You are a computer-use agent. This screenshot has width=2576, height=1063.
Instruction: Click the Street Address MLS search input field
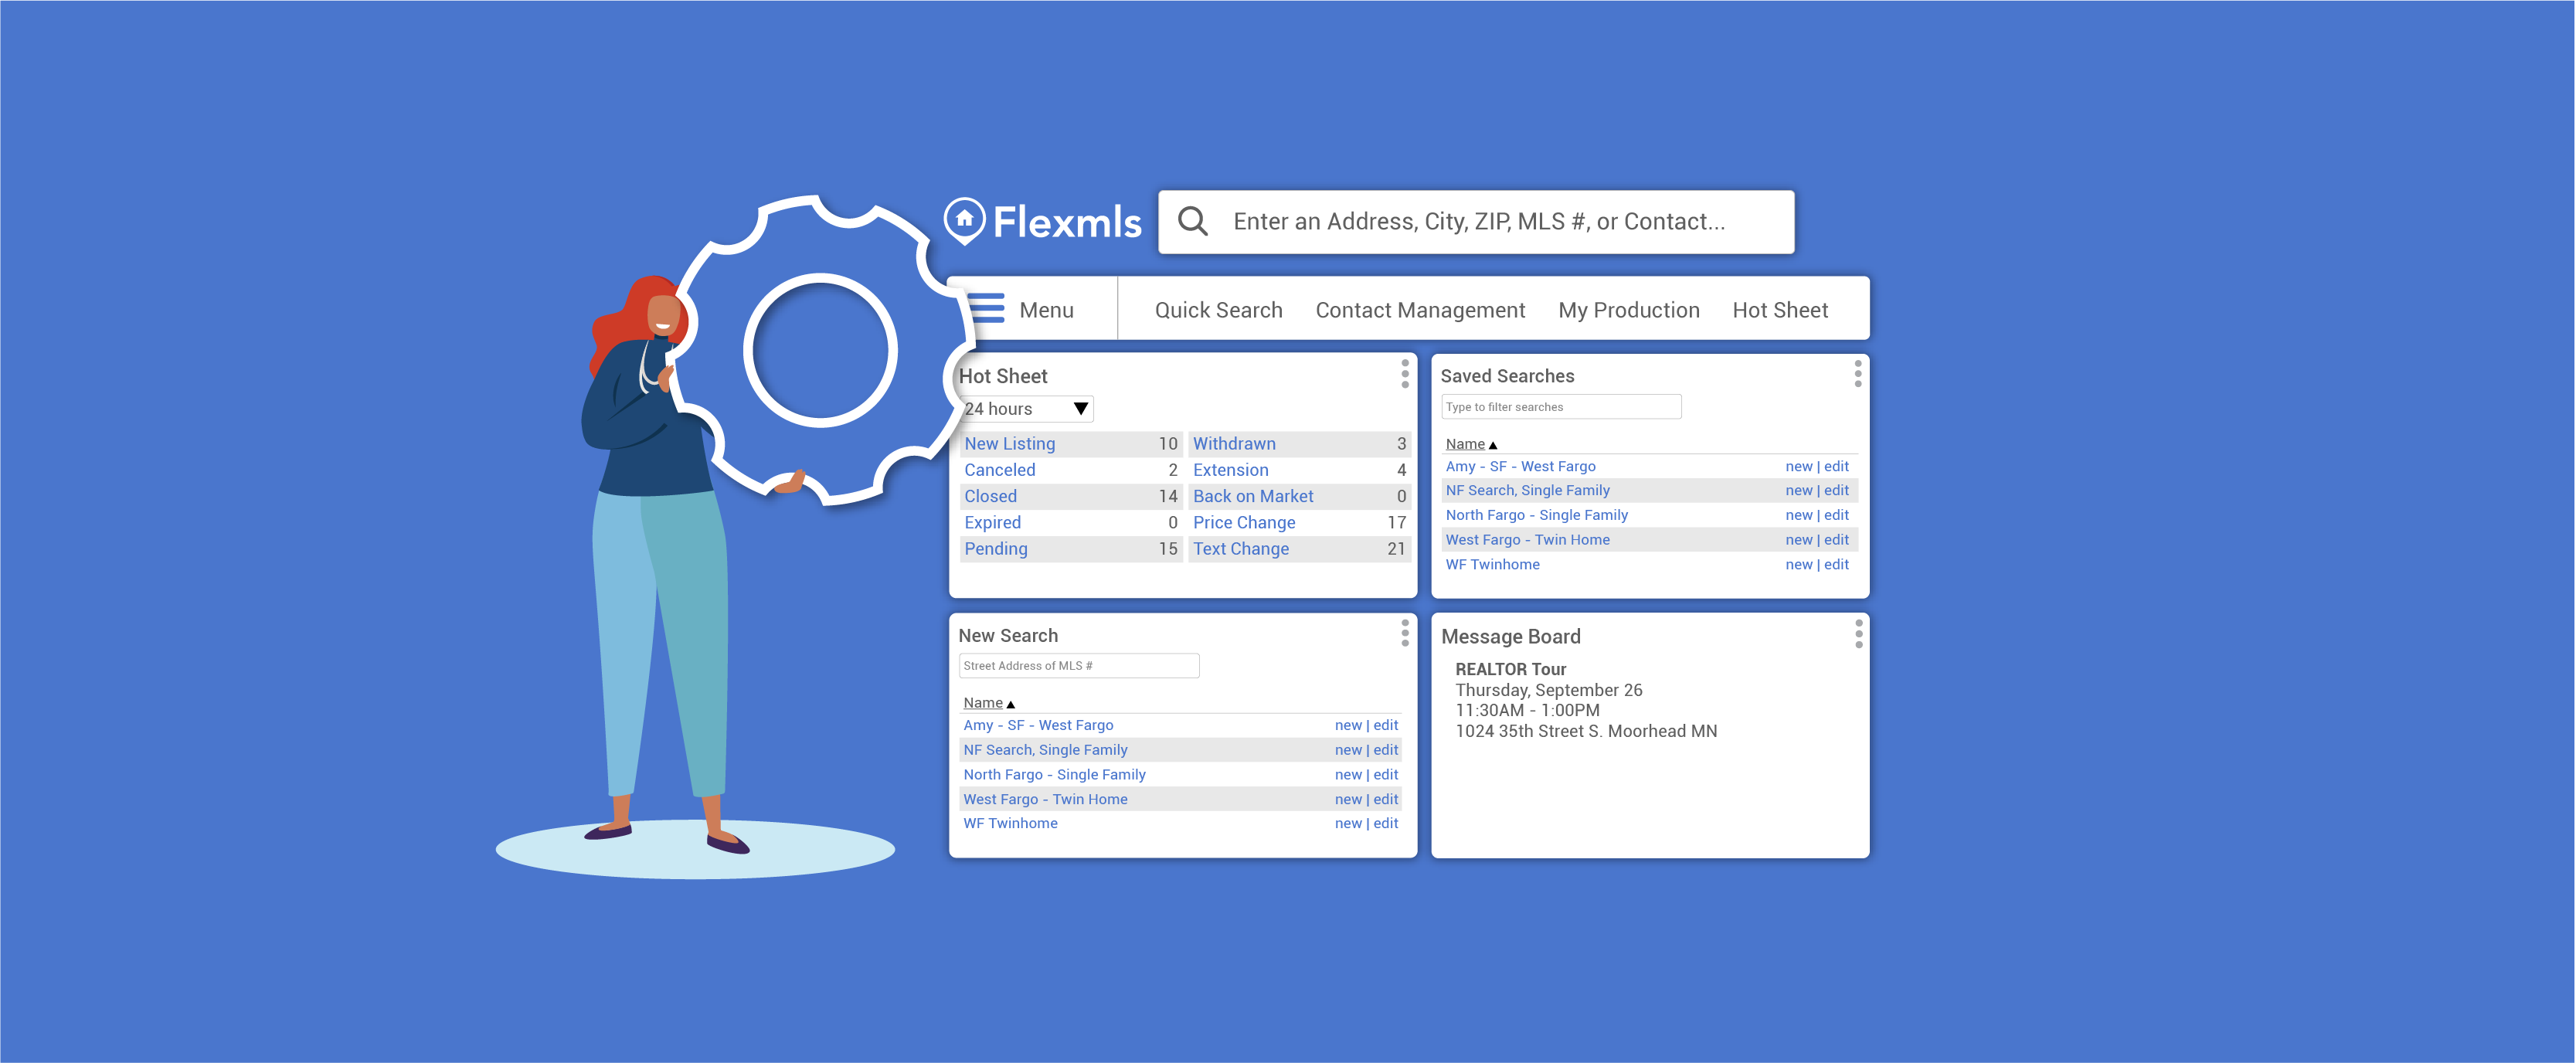pyautogui.click(x=1079, y=667)
